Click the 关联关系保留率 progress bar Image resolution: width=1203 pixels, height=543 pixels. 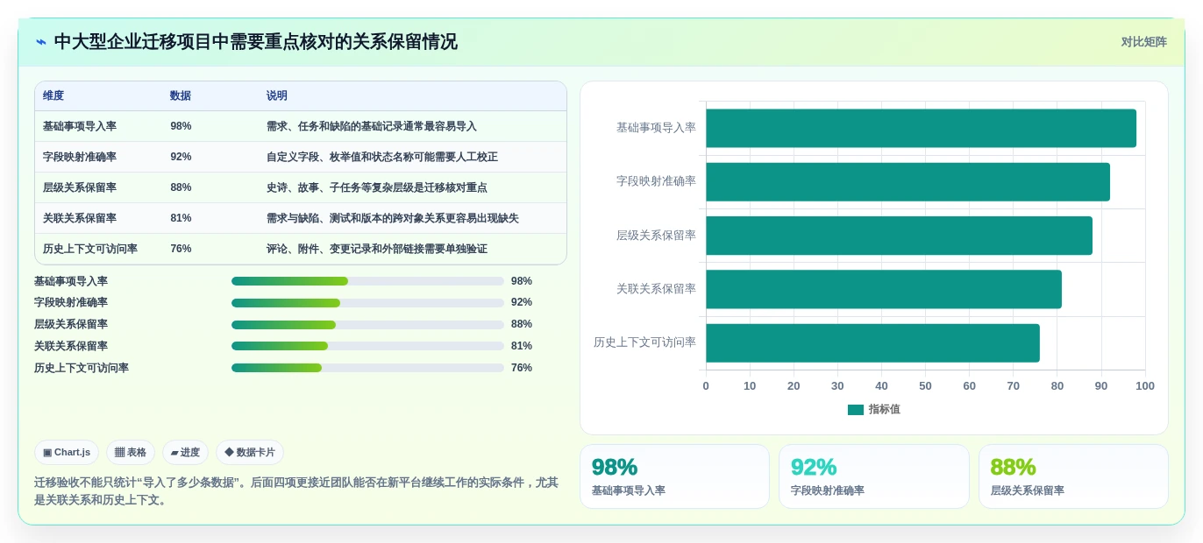tap(367, 346)
